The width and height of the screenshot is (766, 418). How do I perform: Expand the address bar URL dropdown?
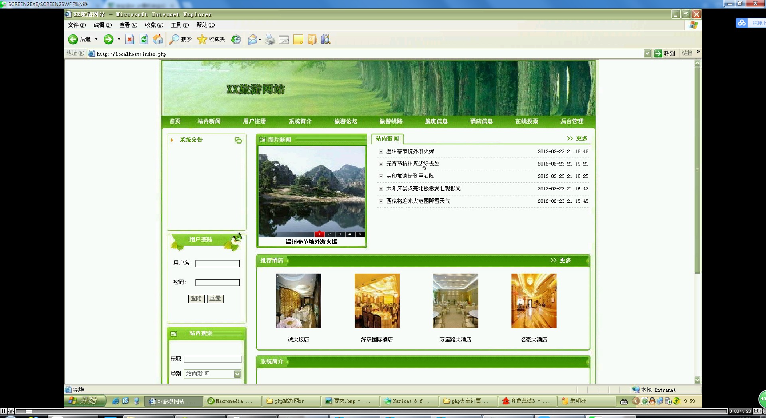tap(647, 53)
